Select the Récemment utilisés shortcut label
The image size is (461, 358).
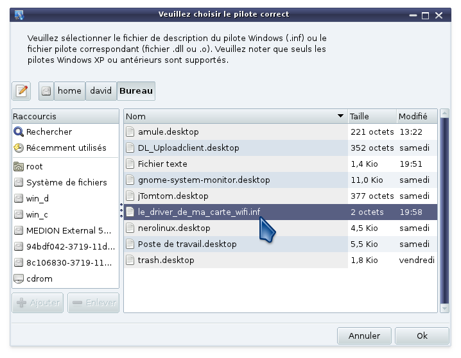[x=66, y=148]
